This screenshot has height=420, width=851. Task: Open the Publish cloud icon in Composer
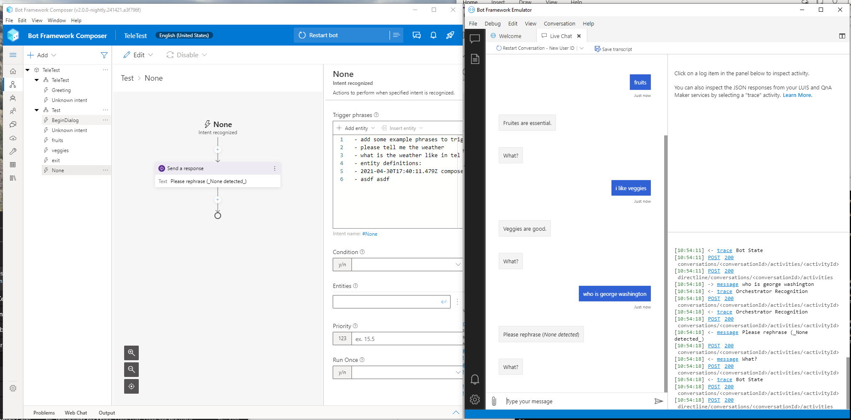pyautogui.click(x=13, y=138)
